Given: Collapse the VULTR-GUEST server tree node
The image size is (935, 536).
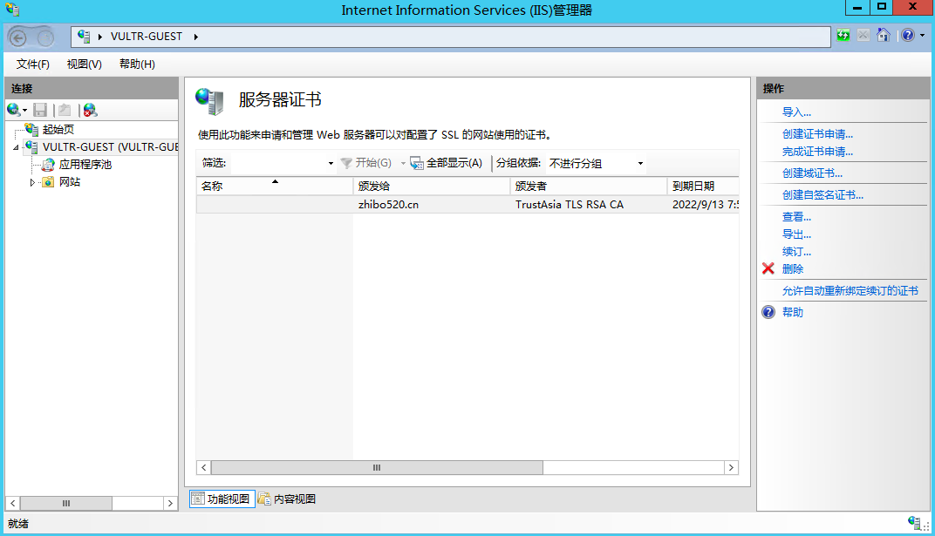Looking at the screenshot, I should pos(16,147).
